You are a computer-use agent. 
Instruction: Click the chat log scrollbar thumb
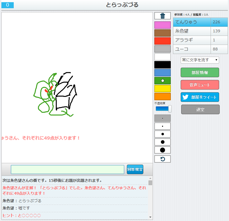150,183
